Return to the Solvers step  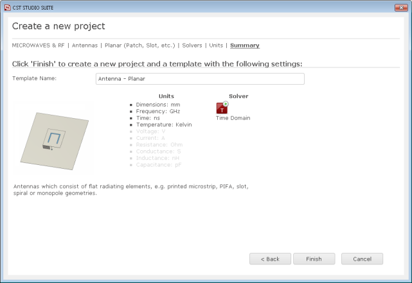coord(192,46)
